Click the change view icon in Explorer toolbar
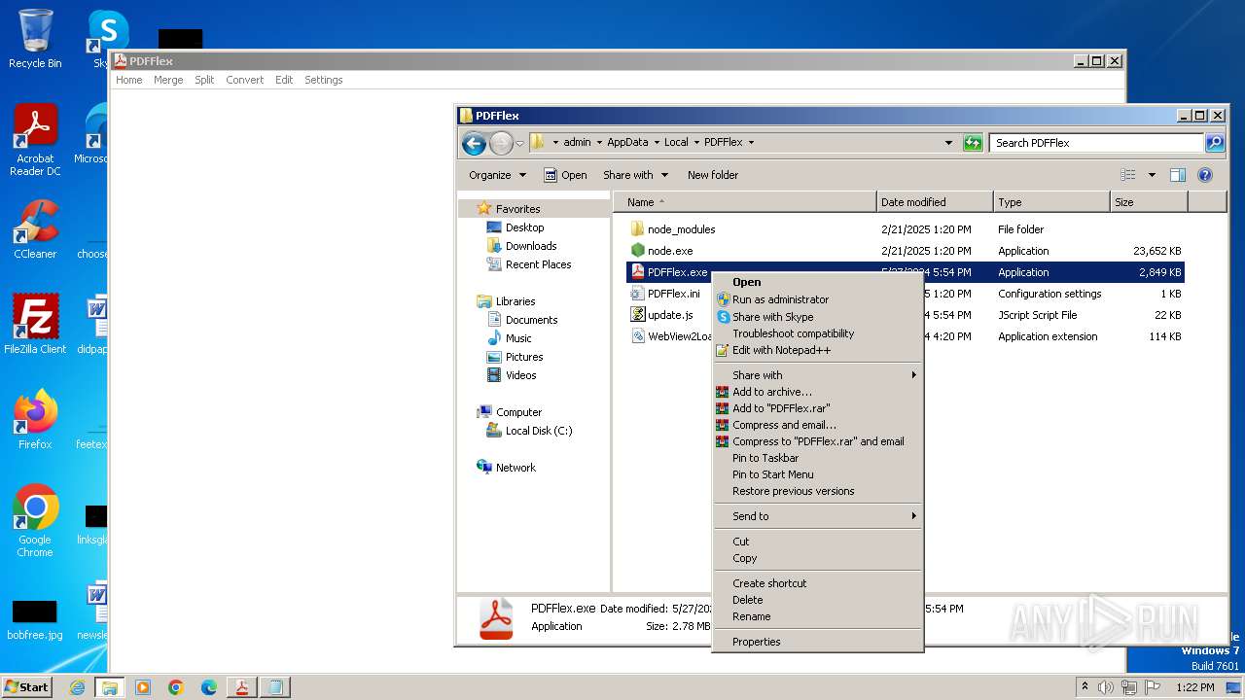The height and width of the screenshot is (700, 1245). pos(1128,175)
